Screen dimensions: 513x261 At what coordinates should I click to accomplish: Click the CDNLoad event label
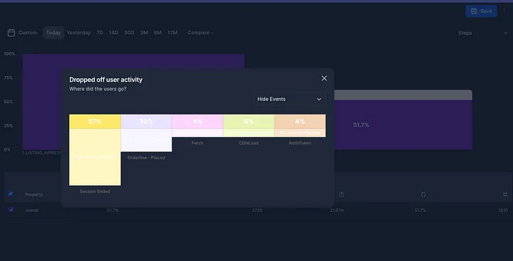click(x=249, y=143)
